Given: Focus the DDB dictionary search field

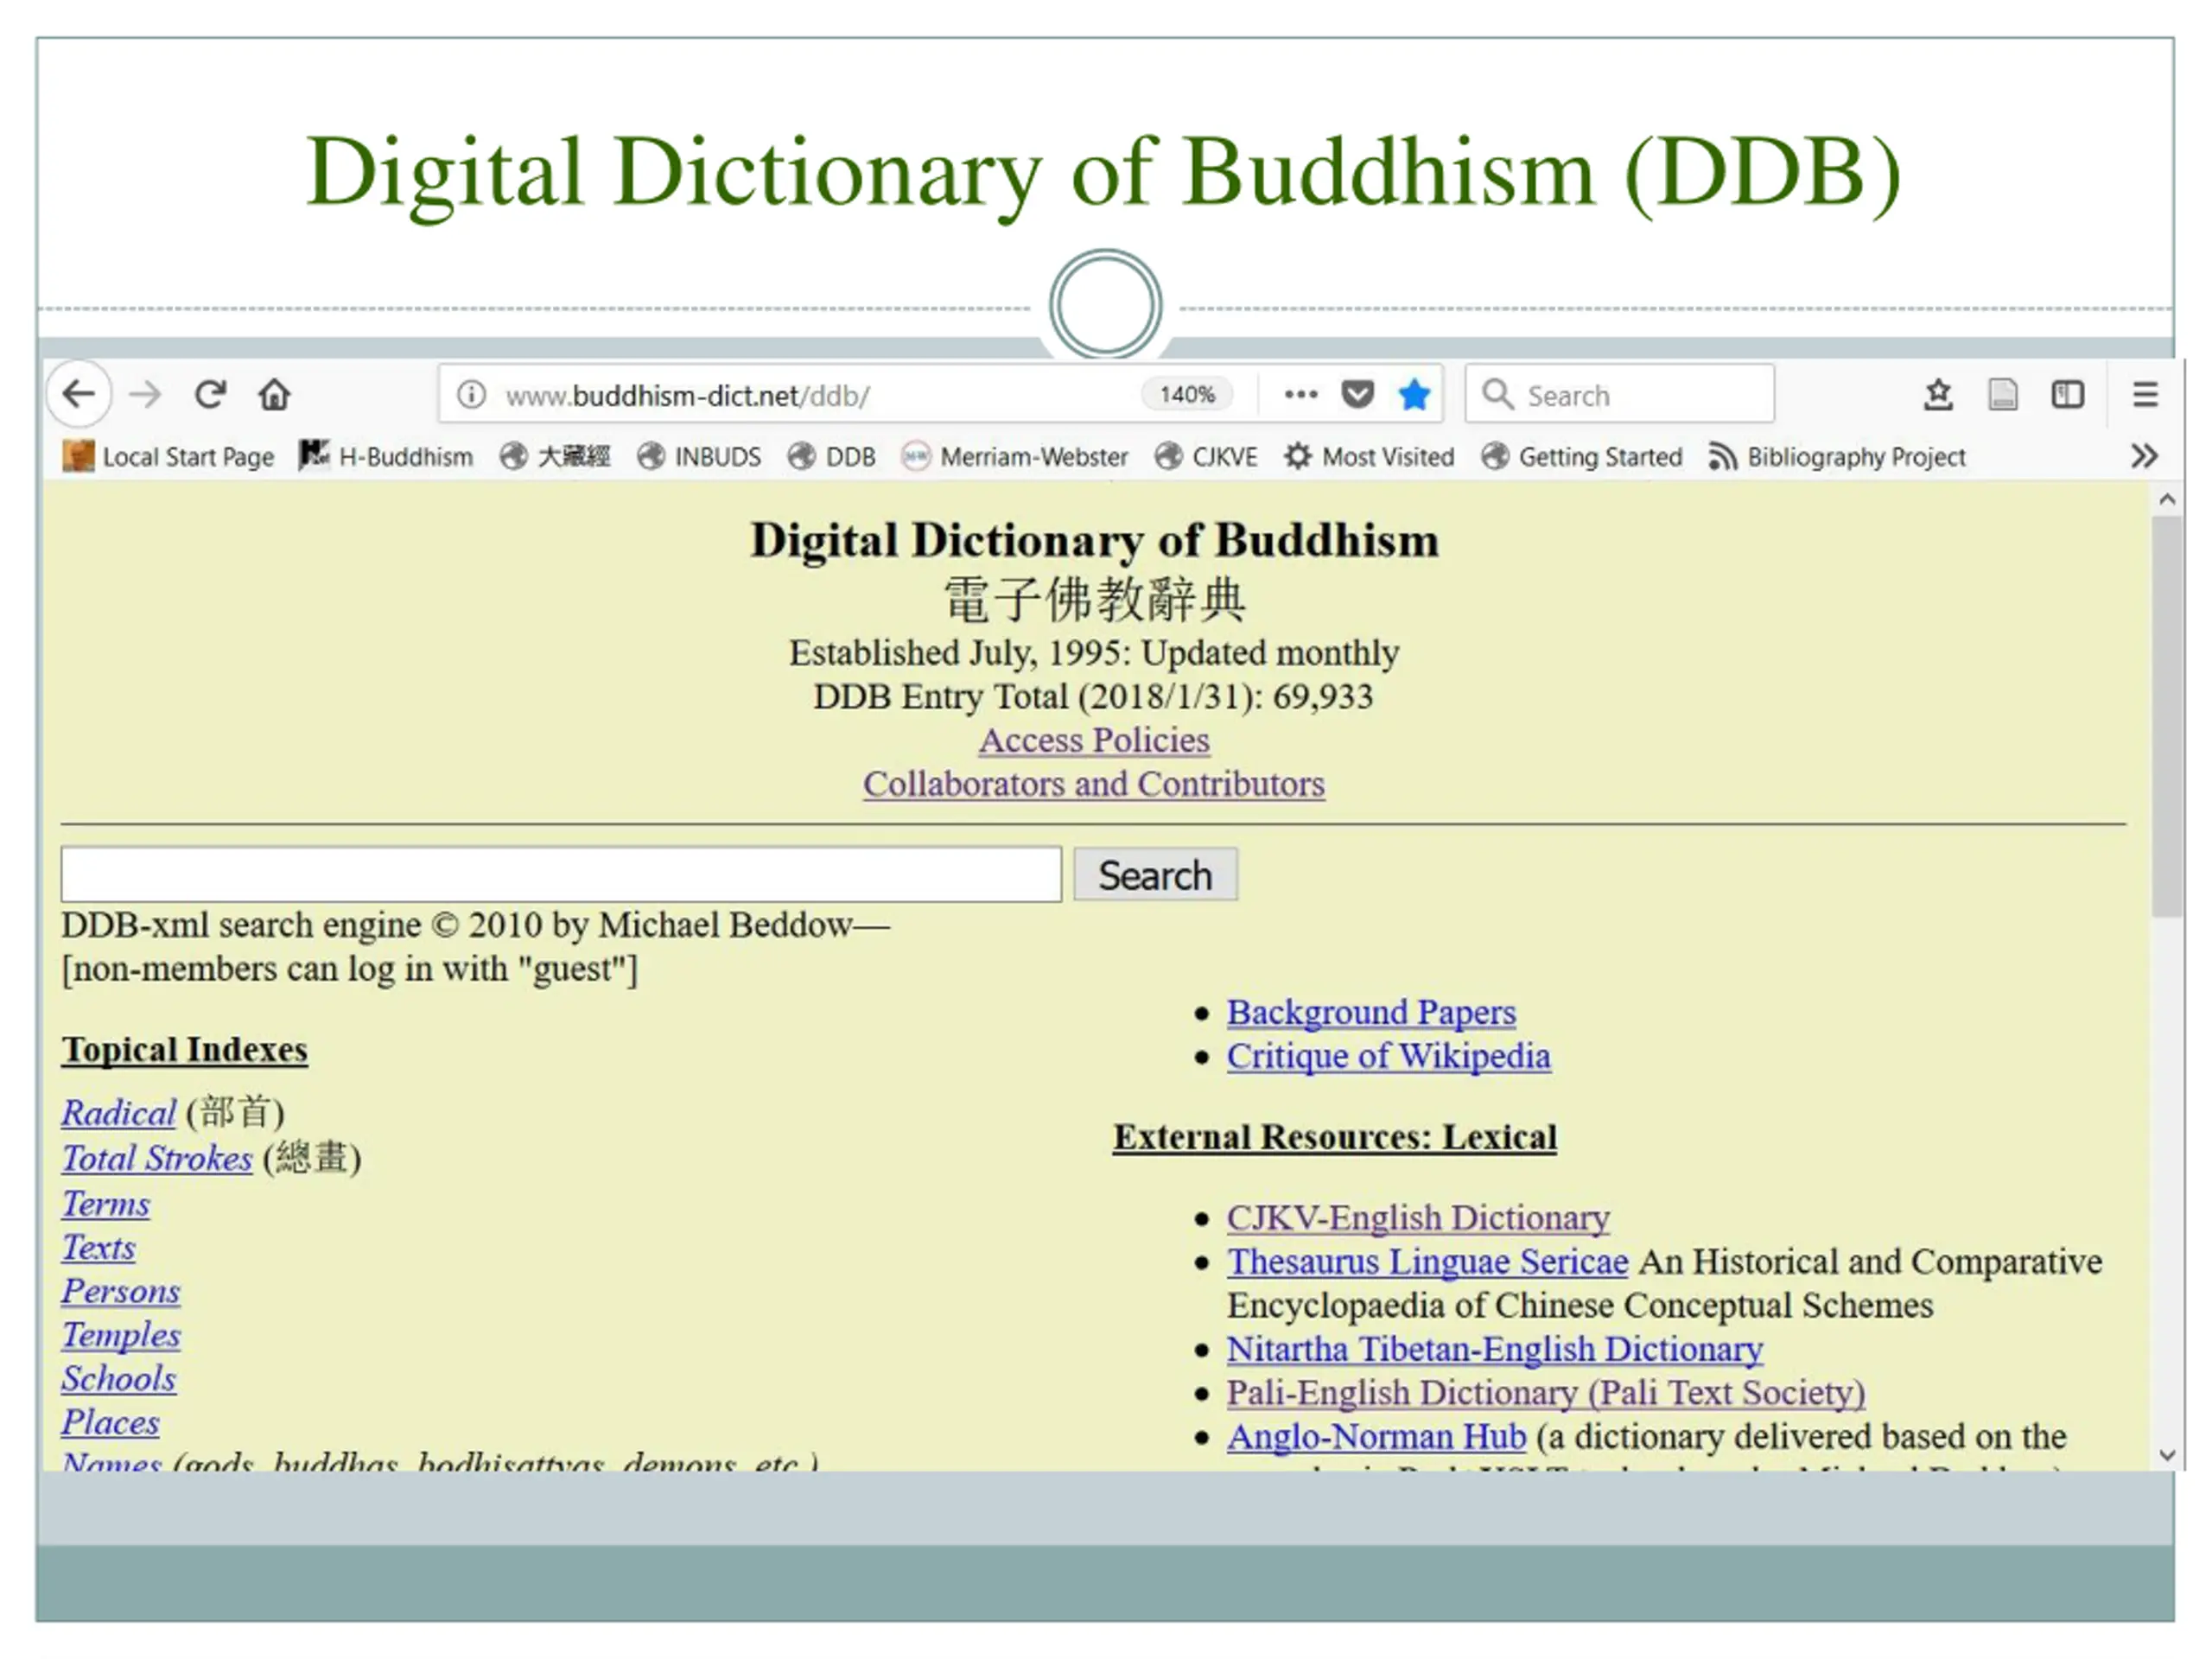Looking at the screenshot, I should pyautogui.click(x=561, y=875).
